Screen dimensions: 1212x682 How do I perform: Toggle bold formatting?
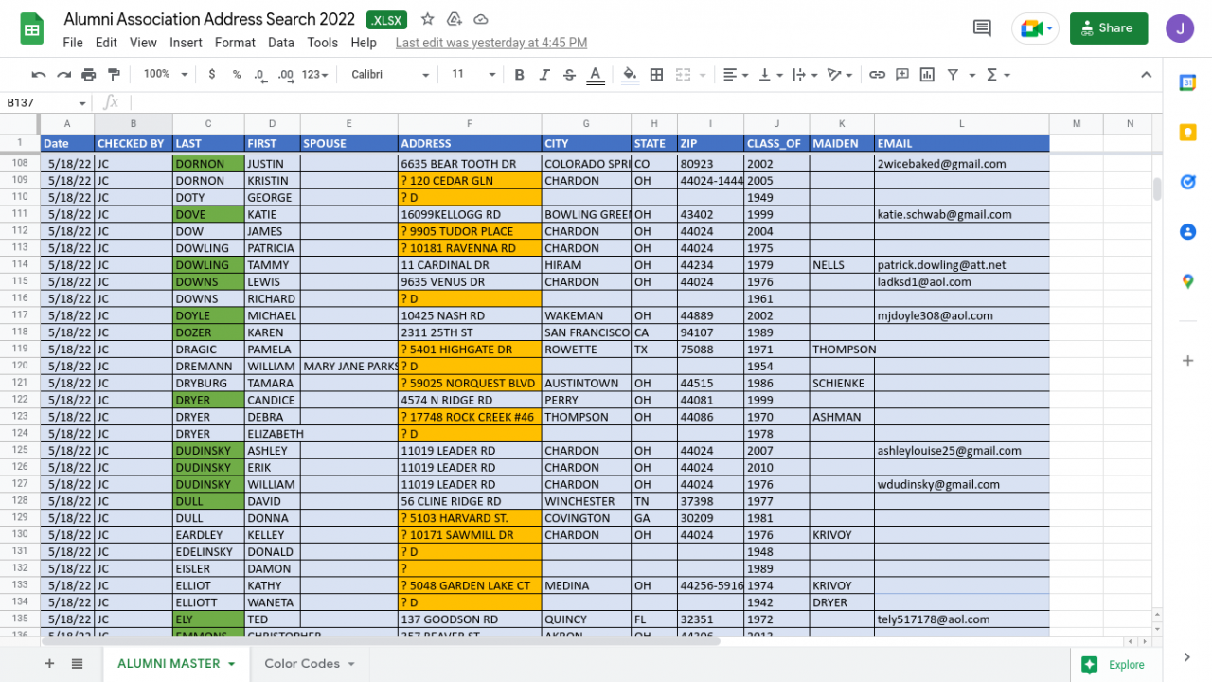click(519, 75)
